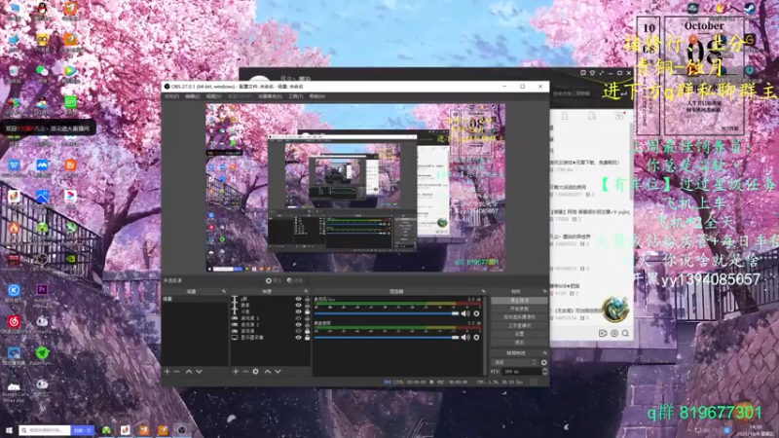Open the 文件(F) menu in OBS
779x438 pixels.
pyautogui.click(x=171, y=96)
